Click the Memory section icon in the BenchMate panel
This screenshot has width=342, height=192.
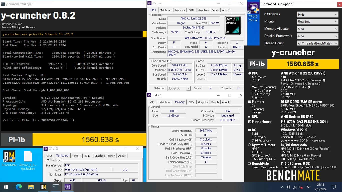[250, 102]
